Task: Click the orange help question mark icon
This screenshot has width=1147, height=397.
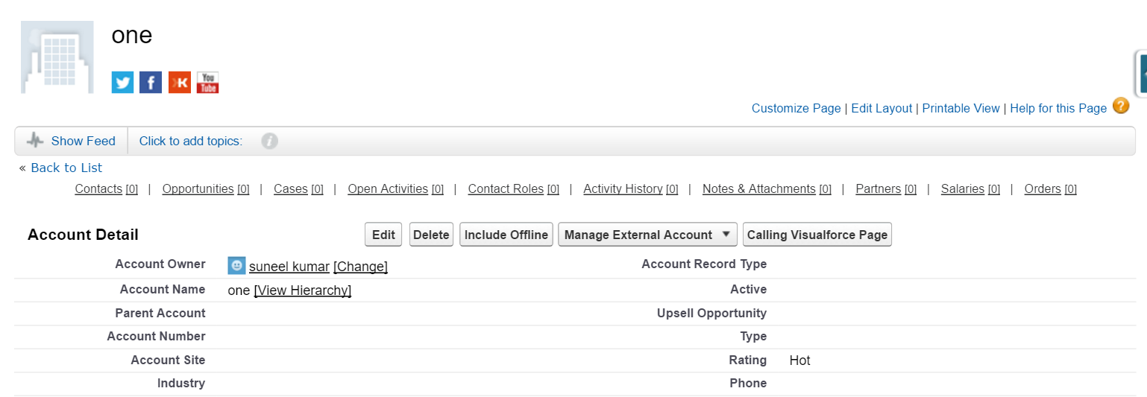Action: [1120, 107]
